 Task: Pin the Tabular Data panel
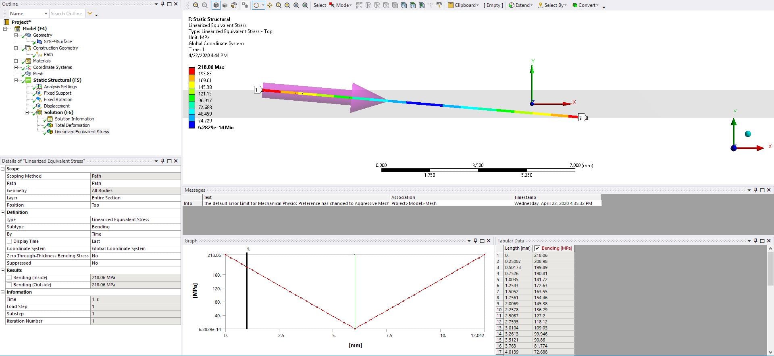pyautogui.click(x=756, y=241)
